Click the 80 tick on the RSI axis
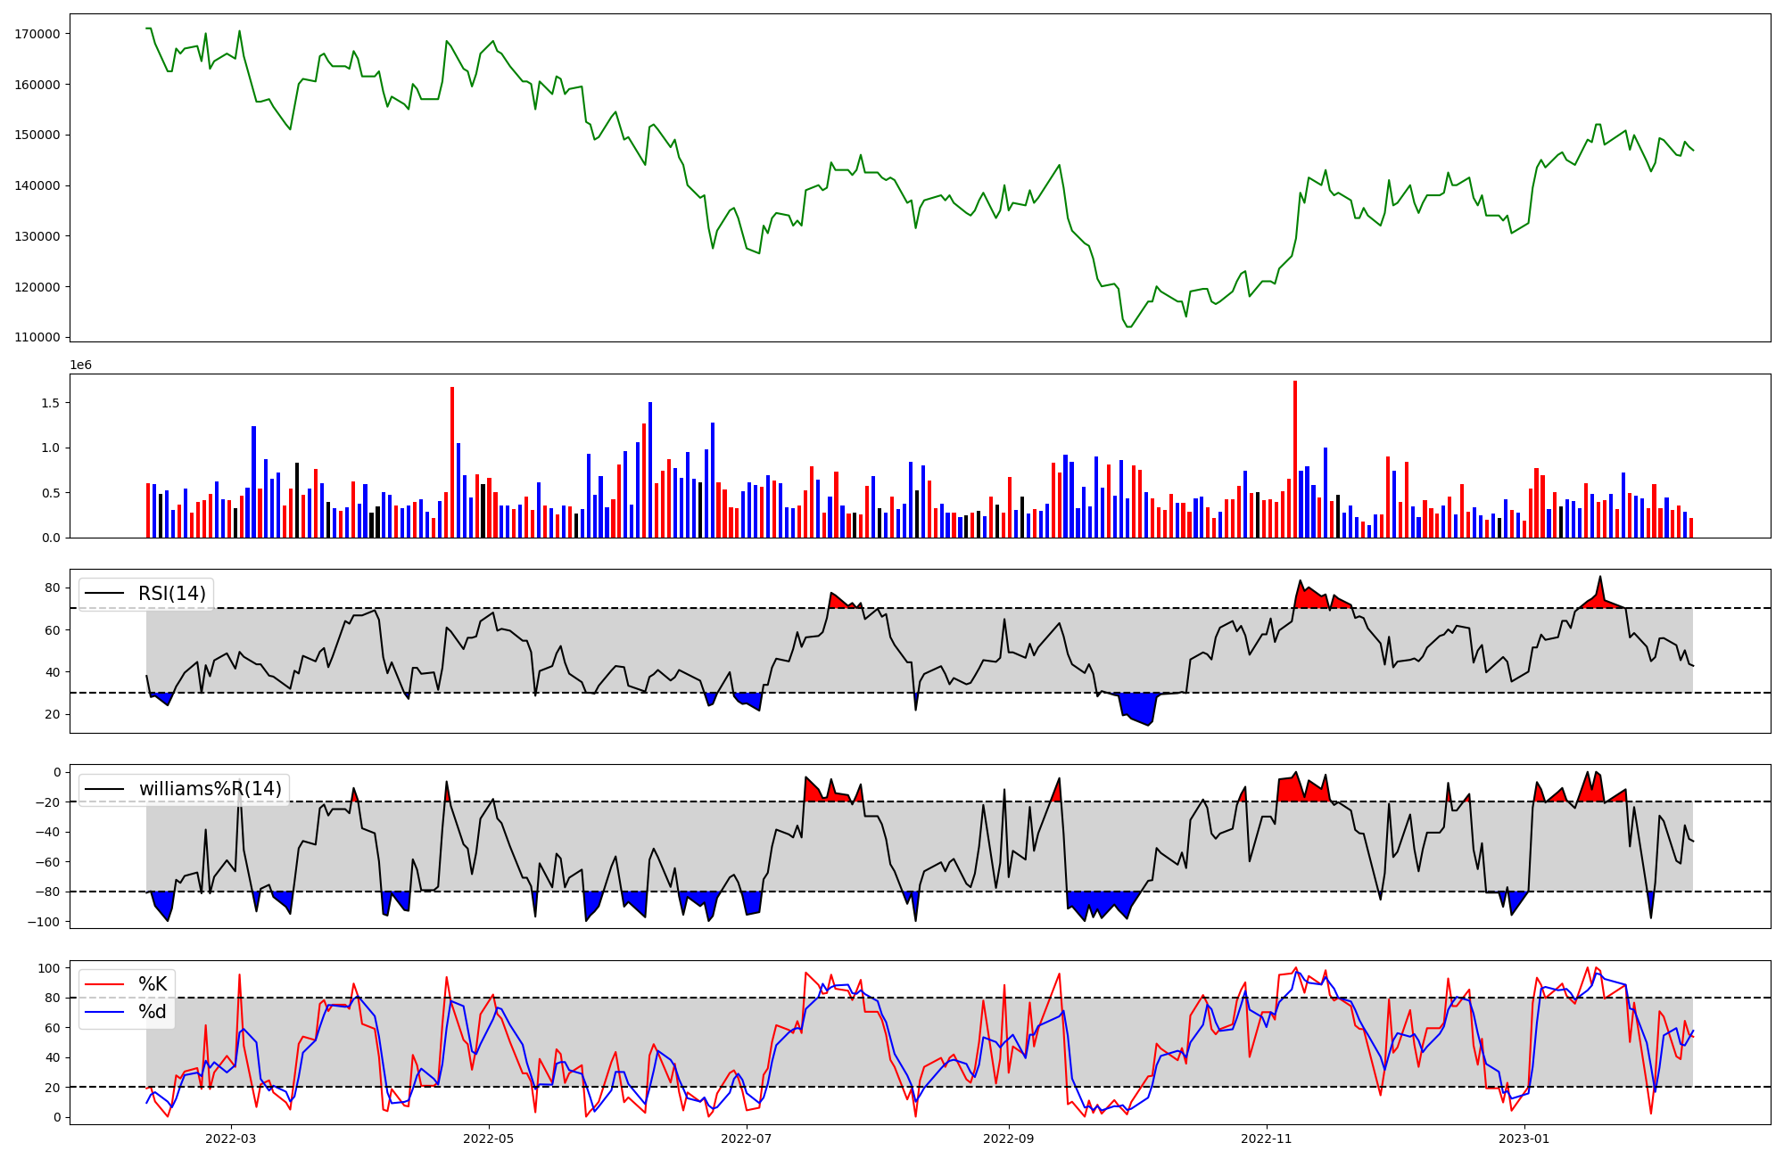 click(53, 588)
